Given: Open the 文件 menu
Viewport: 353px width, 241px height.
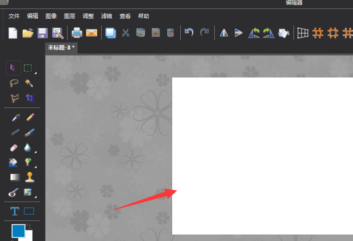Looking at the screenshot, I should point(14,16).
